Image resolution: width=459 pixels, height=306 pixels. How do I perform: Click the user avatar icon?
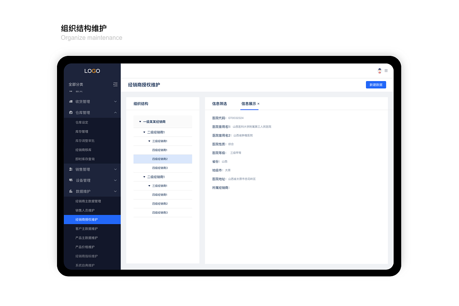379,71
